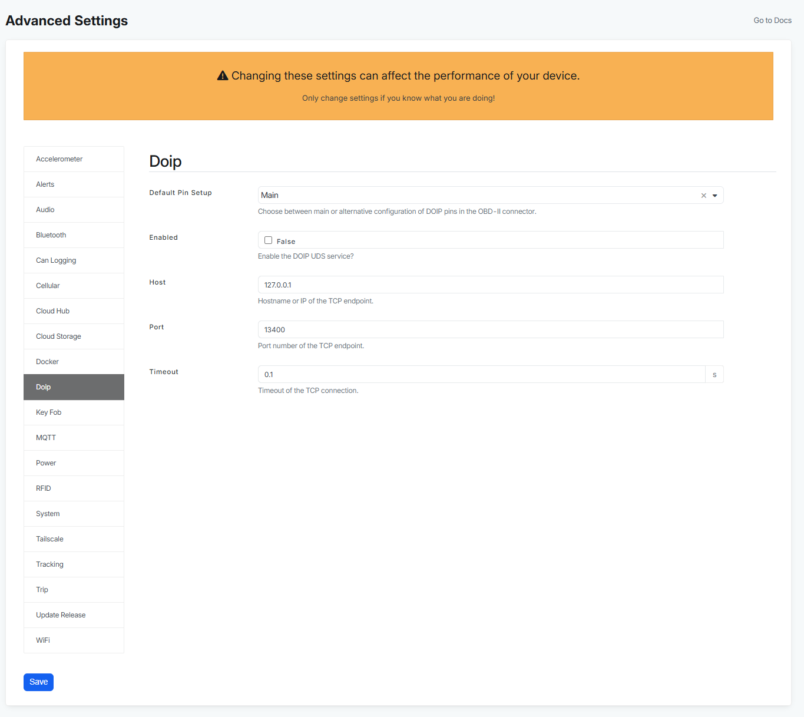Show the System settings section
The width and height of the screenshot is (804, 717).
point(74,514)
